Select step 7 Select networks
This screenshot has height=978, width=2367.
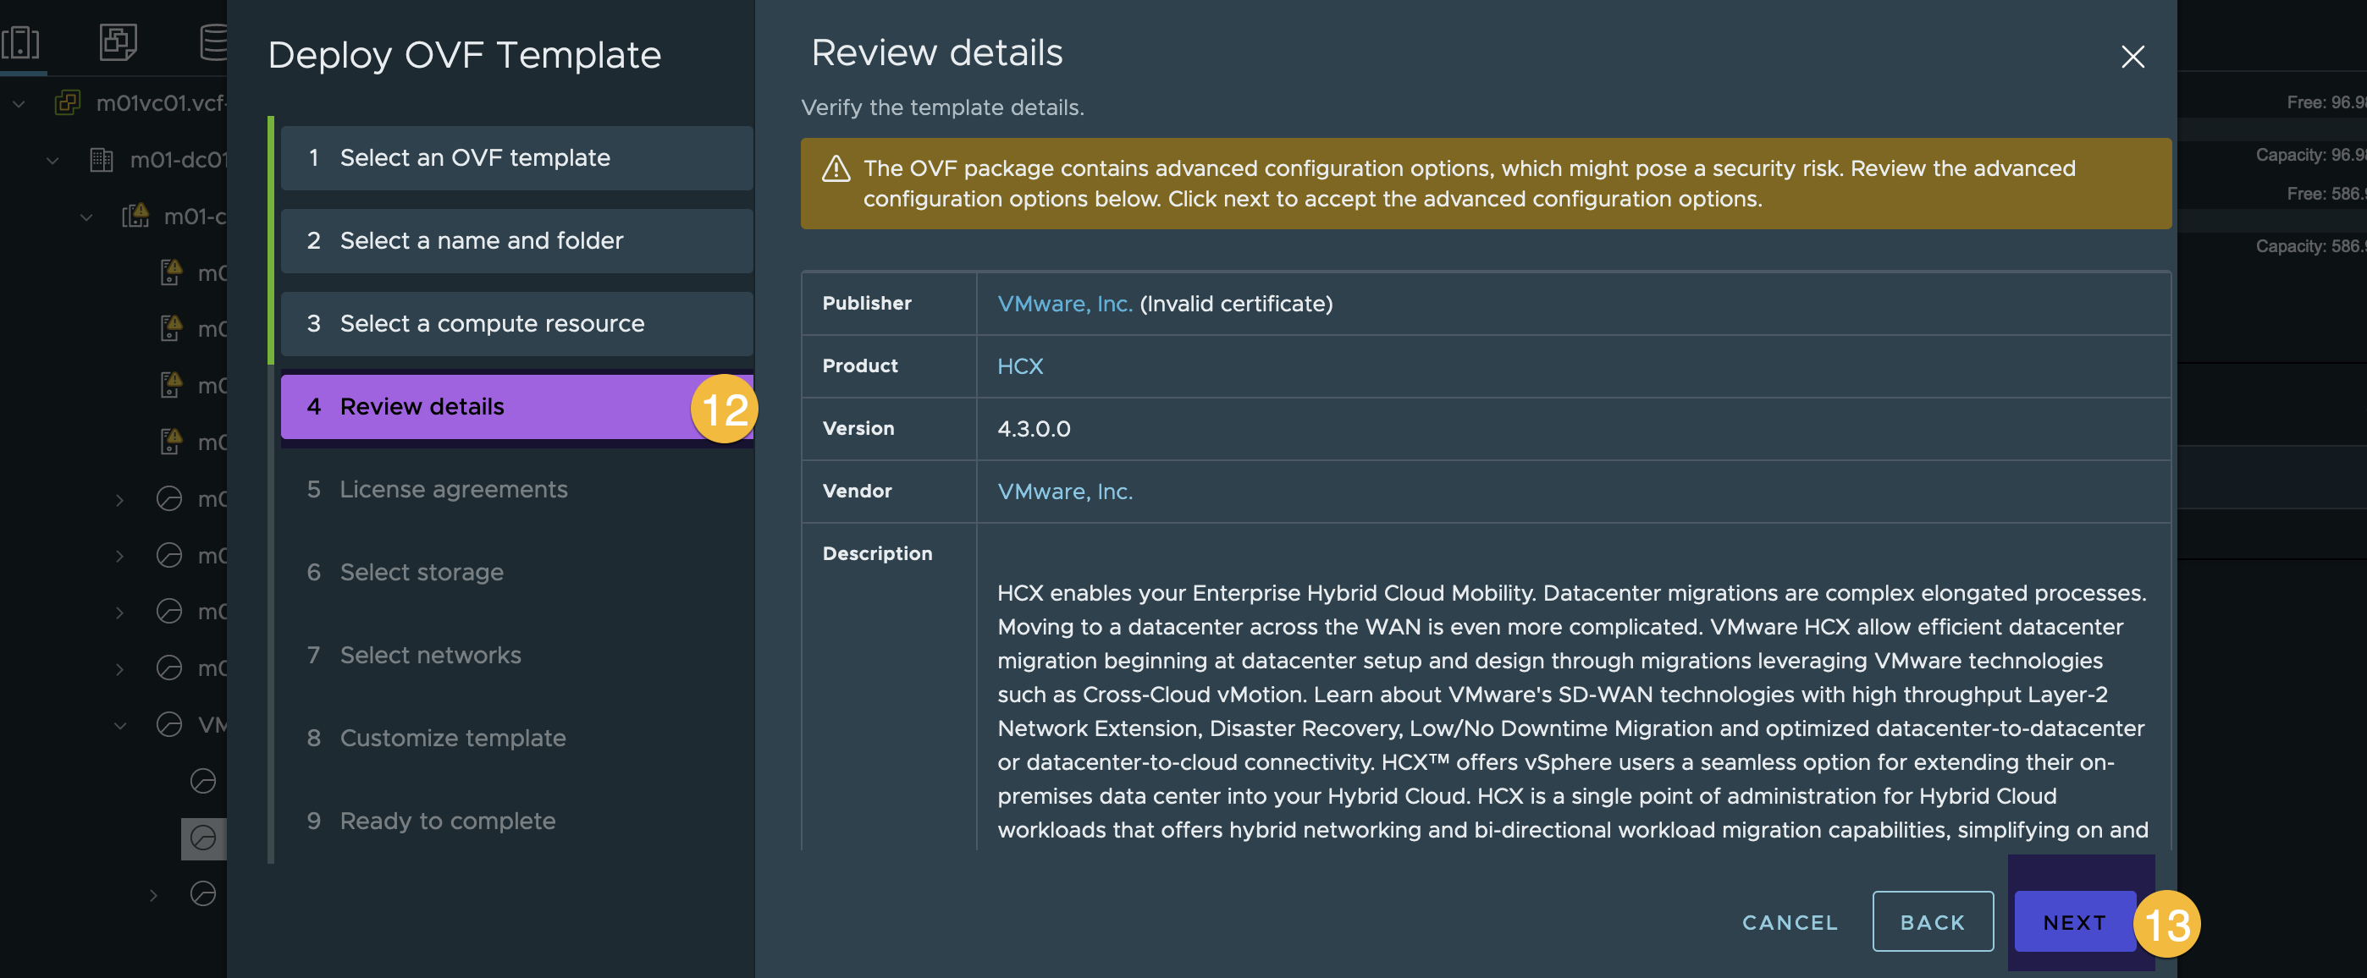click(x=413, y=655)
